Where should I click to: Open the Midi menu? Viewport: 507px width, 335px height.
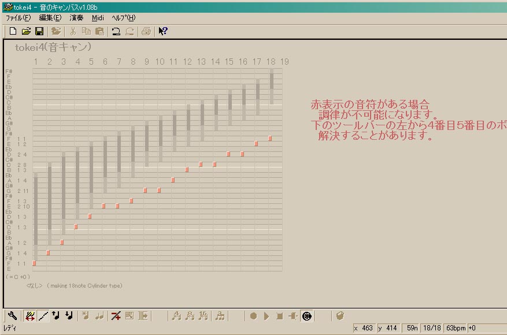pos(98,18)
